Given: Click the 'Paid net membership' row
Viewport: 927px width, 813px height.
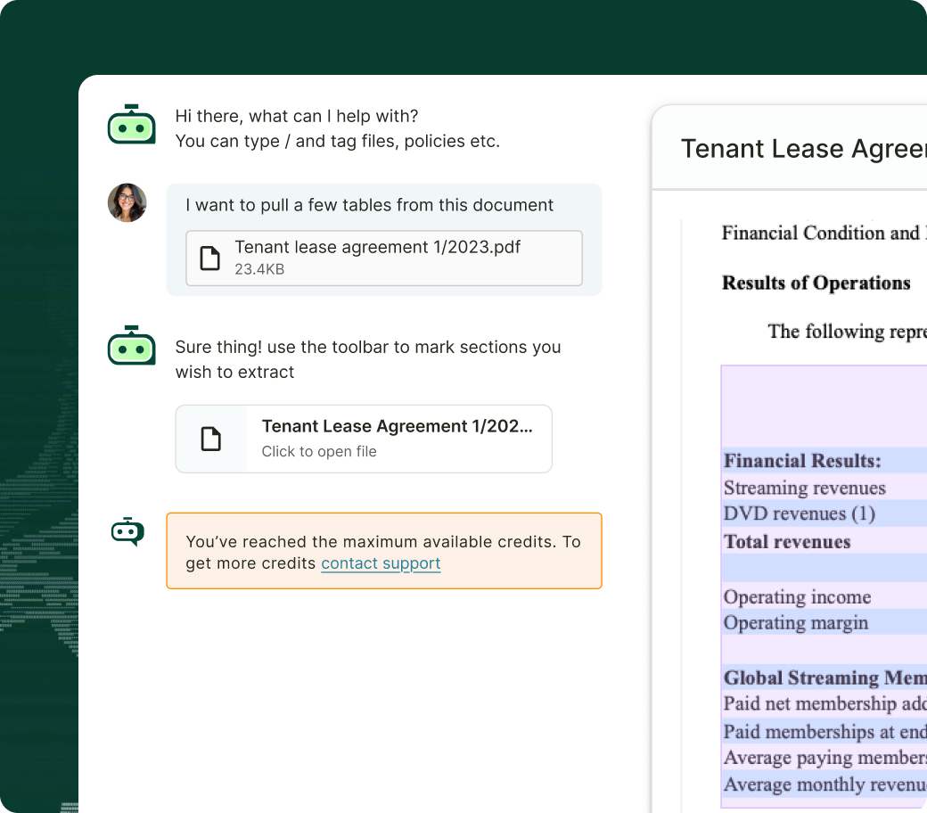Looking at the screenshot, I should pyautogui.click(x=824, y=703).
